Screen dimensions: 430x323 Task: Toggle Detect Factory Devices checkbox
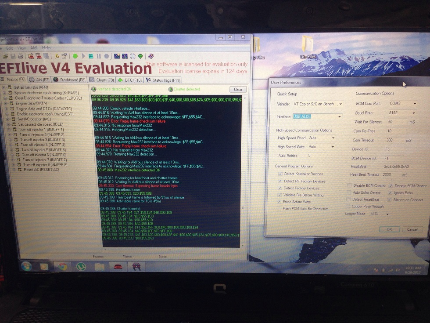(x=280, y=188)
